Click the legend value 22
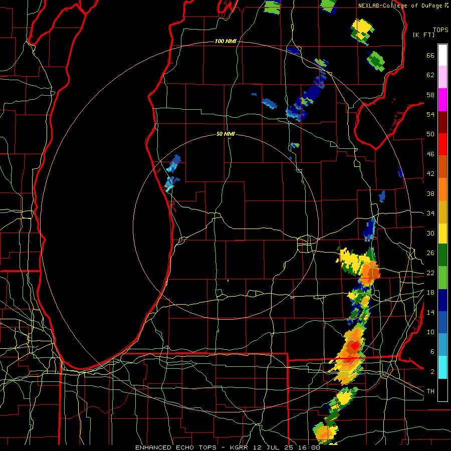Viewport: 451px width, 451px height. tap(430, 273)
